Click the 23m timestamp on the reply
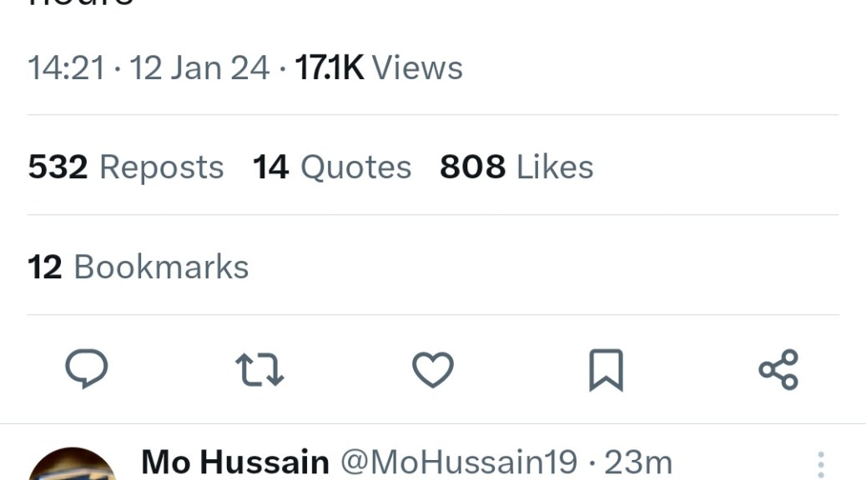 pyautogui.click(x=638, y=462)
